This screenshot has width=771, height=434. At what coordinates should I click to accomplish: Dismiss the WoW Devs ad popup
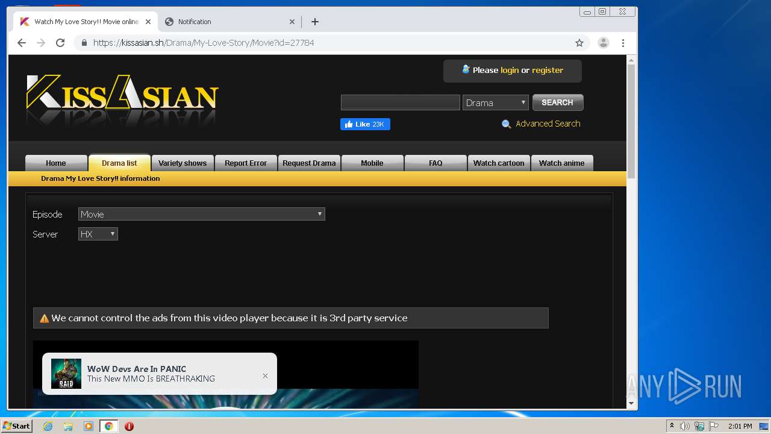click(265, 376)
